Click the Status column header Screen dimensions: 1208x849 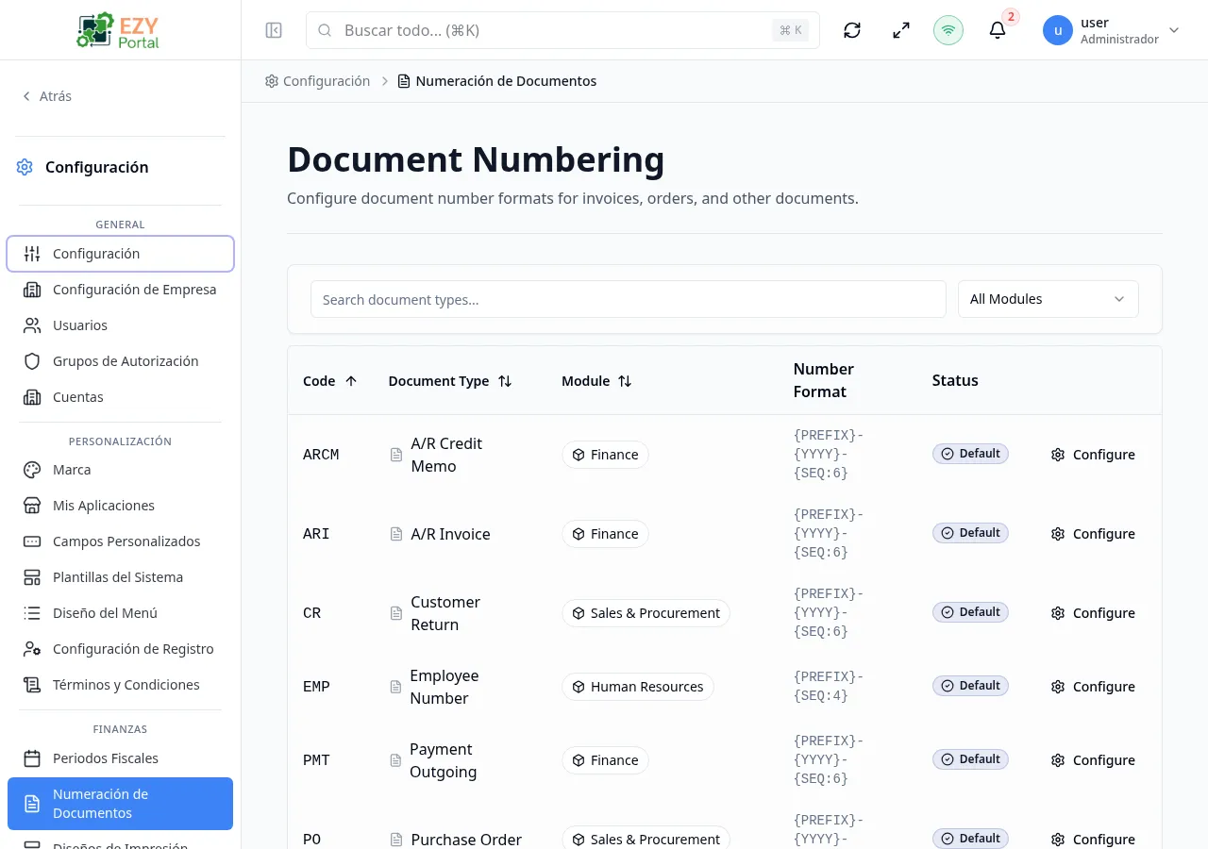(x=955, y=380)
